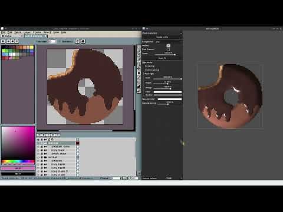Image resolution: width=283 pixels, height=212 pixels.
Task: Toggle the Pixel fit zoom checkbox
Action: click(168, 49)
